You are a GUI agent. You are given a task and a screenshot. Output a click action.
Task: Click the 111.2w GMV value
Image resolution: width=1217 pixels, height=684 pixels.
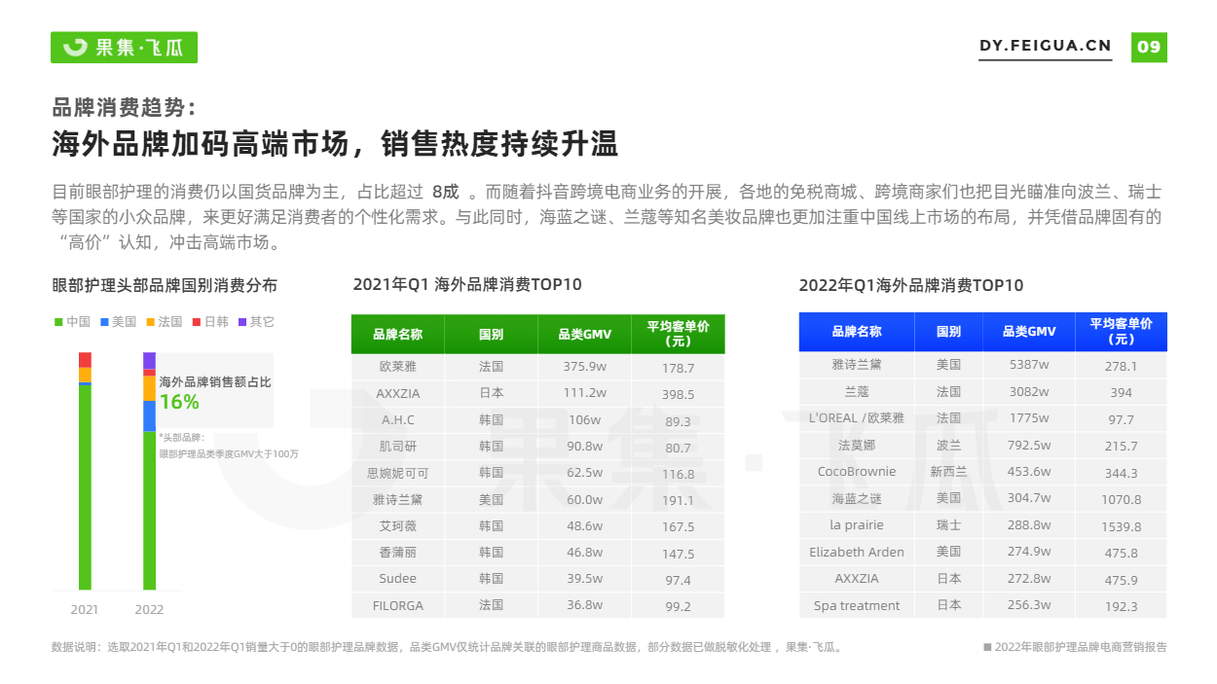[584, 393]
